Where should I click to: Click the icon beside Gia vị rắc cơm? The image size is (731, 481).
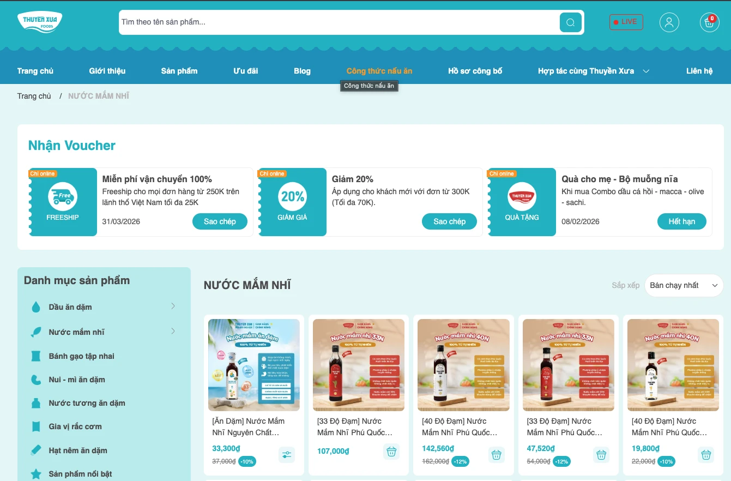(x=36, y=426)
